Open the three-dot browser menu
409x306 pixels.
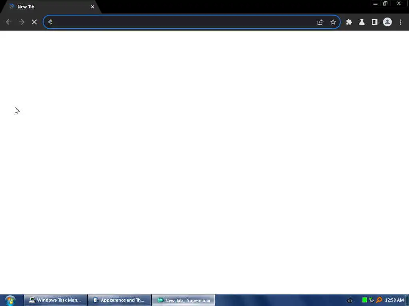400,22
